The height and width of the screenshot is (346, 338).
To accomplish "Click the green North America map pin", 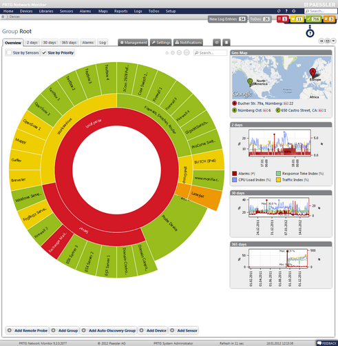I will pos(250,82).
